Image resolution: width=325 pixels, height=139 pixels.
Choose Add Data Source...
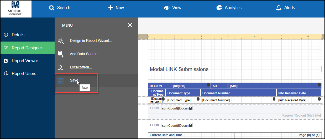[96, 54]
